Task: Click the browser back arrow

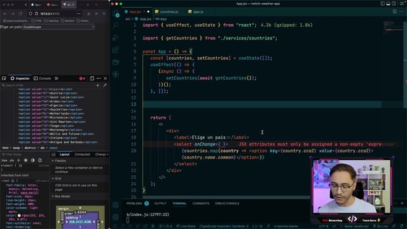Action: 5,13
